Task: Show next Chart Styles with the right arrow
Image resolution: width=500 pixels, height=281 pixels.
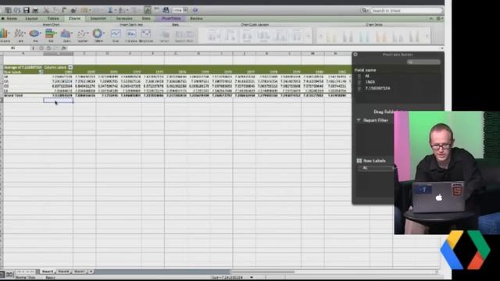Action: [427, 36]
